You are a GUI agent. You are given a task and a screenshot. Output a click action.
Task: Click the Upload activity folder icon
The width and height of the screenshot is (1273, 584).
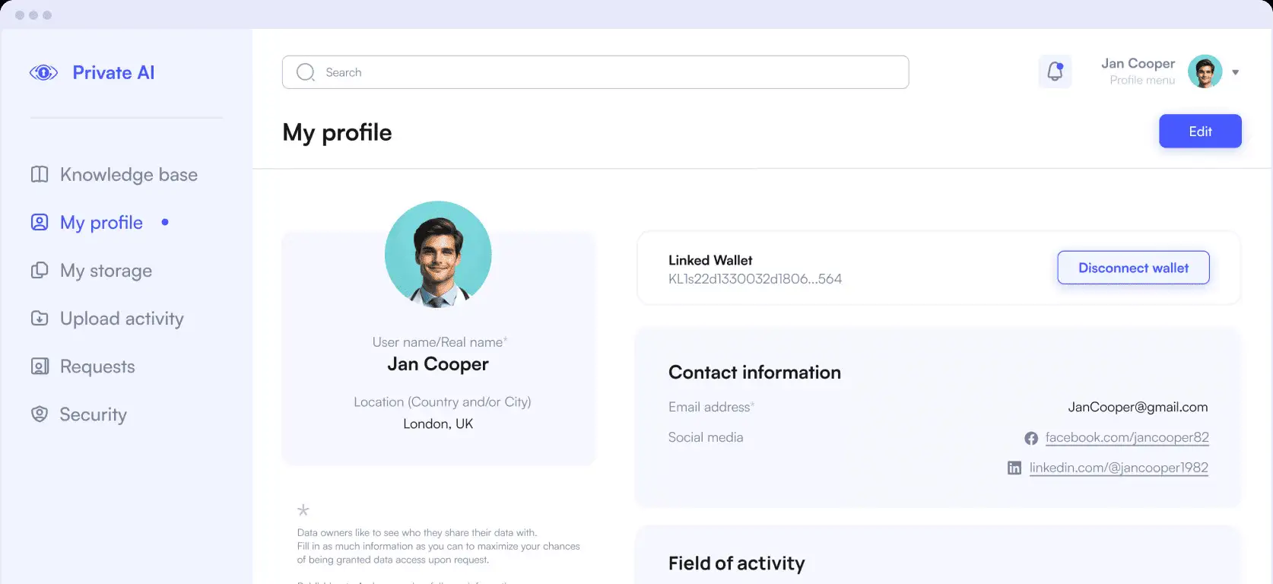coord(40,319)
